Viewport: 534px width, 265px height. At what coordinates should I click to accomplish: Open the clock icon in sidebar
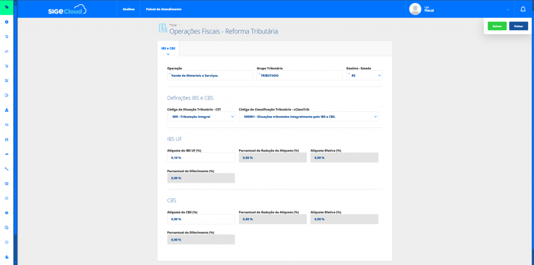[x=7, y=198]
